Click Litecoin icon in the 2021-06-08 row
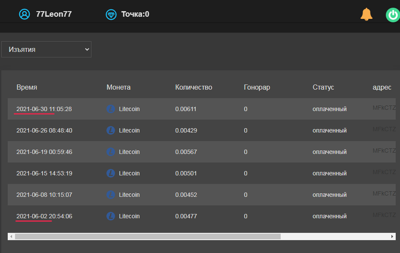The height and width of the screenshot is (253, 400). [x=110, y=195]
